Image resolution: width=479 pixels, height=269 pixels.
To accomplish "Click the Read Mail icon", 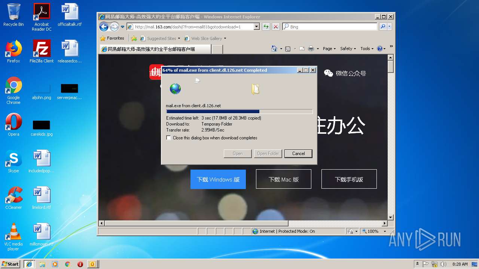I will tap(302, 49).
